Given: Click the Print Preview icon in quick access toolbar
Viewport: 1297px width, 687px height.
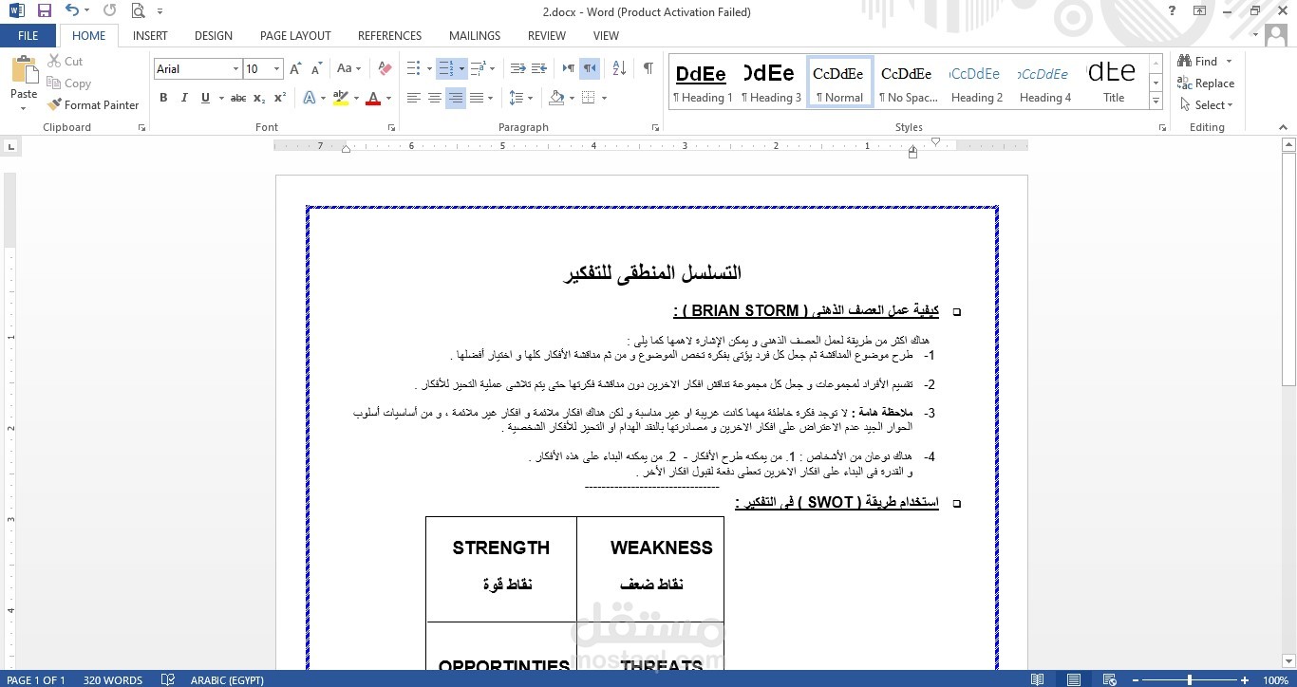Looking at the screenshot, I should coord(139,11).
